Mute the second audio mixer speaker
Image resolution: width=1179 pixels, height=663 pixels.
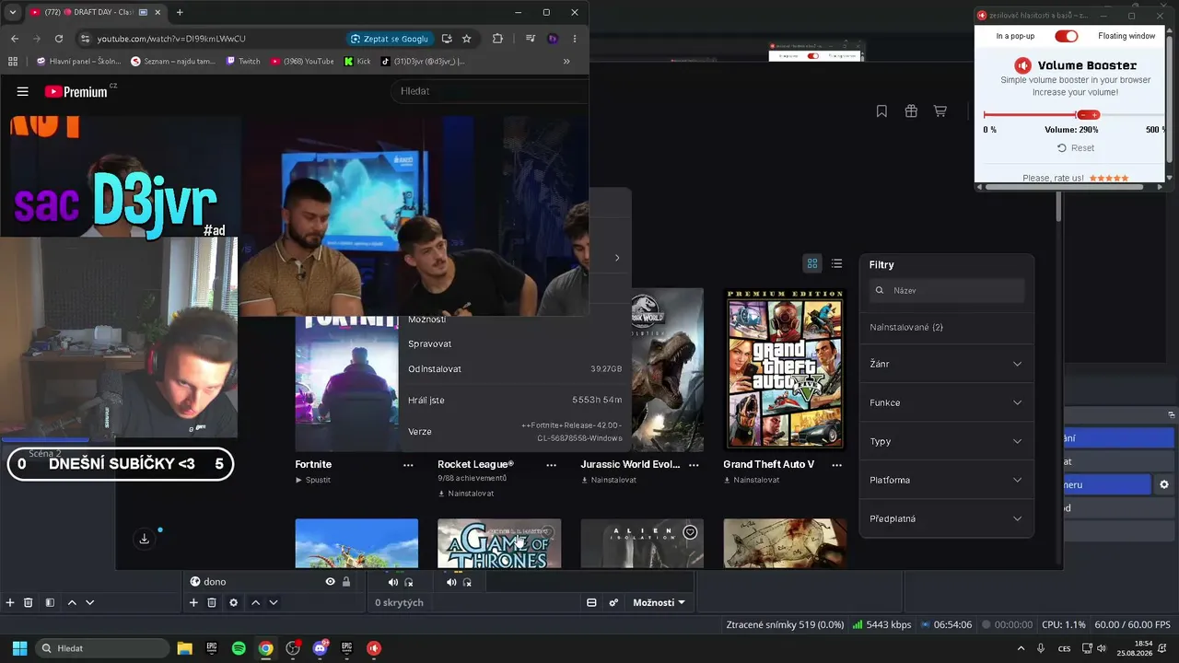coord(451,582)
